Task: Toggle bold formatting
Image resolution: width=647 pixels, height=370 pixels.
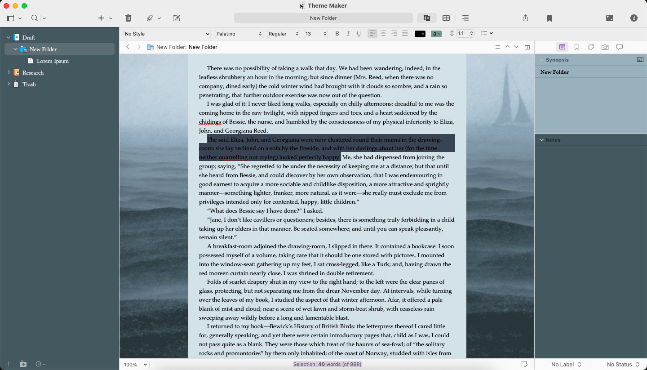Action: 337,33
